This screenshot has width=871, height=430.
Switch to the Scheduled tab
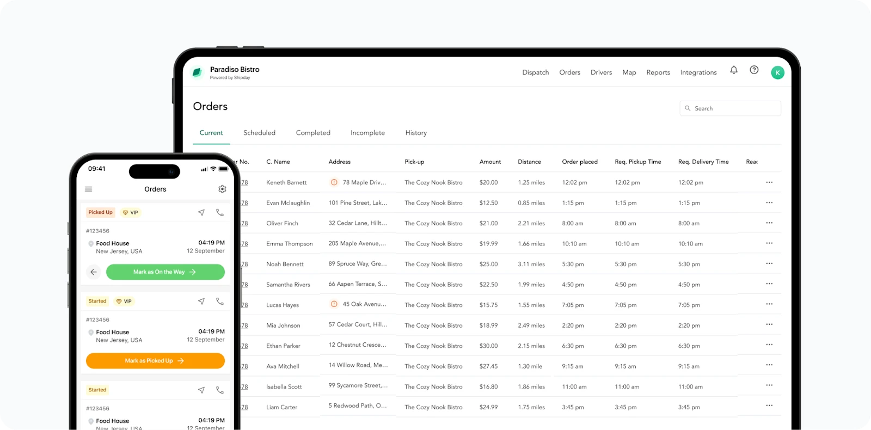[x=259, y=133]
